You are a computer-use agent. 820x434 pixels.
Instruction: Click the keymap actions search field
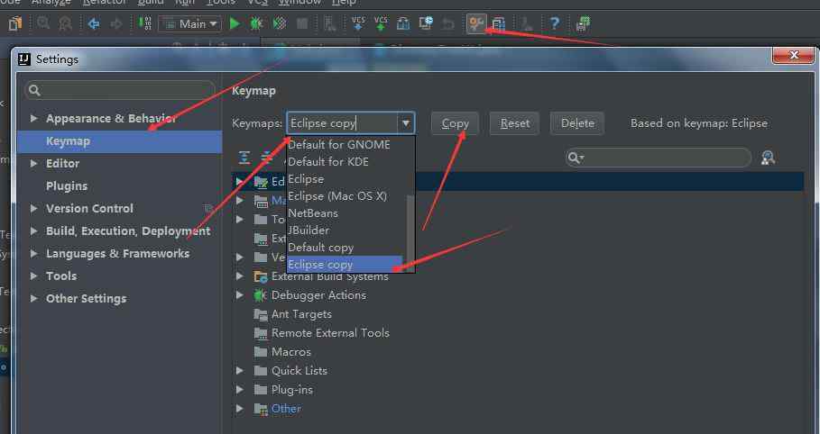coord(659,158)
